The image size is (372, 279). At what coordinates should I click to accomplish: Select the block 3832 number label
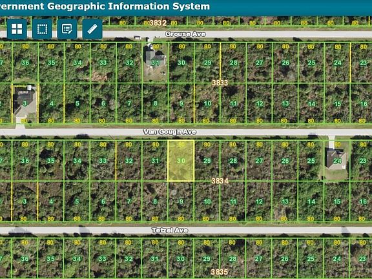click(x=158, y=23)
